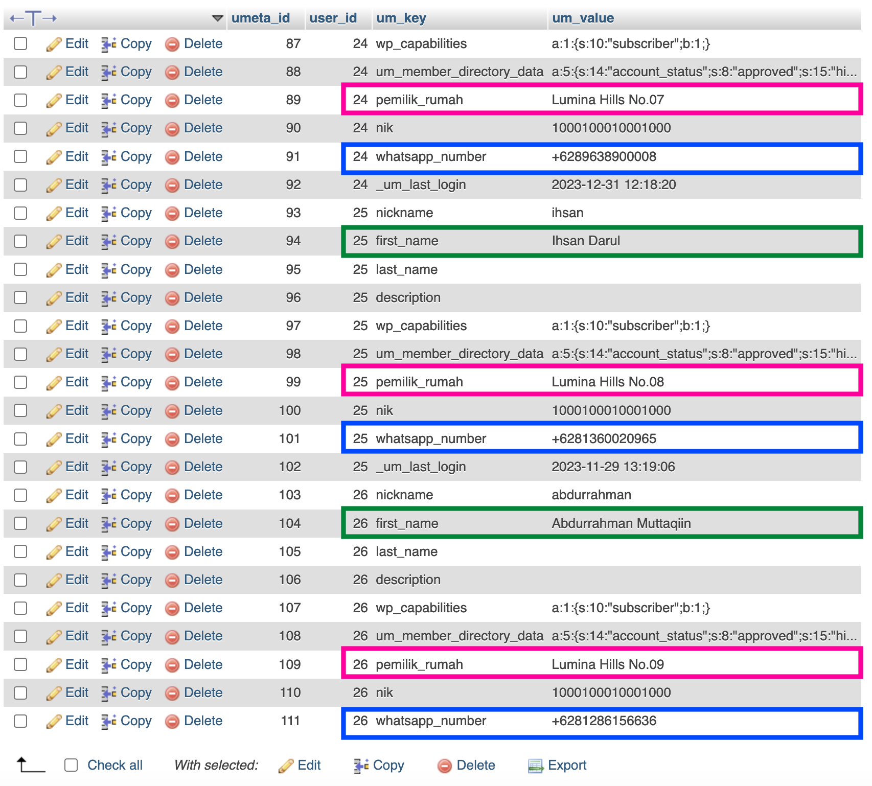872x786 pixels.
Task: Select the checkbox for row 109
Action: coord(20,664)
